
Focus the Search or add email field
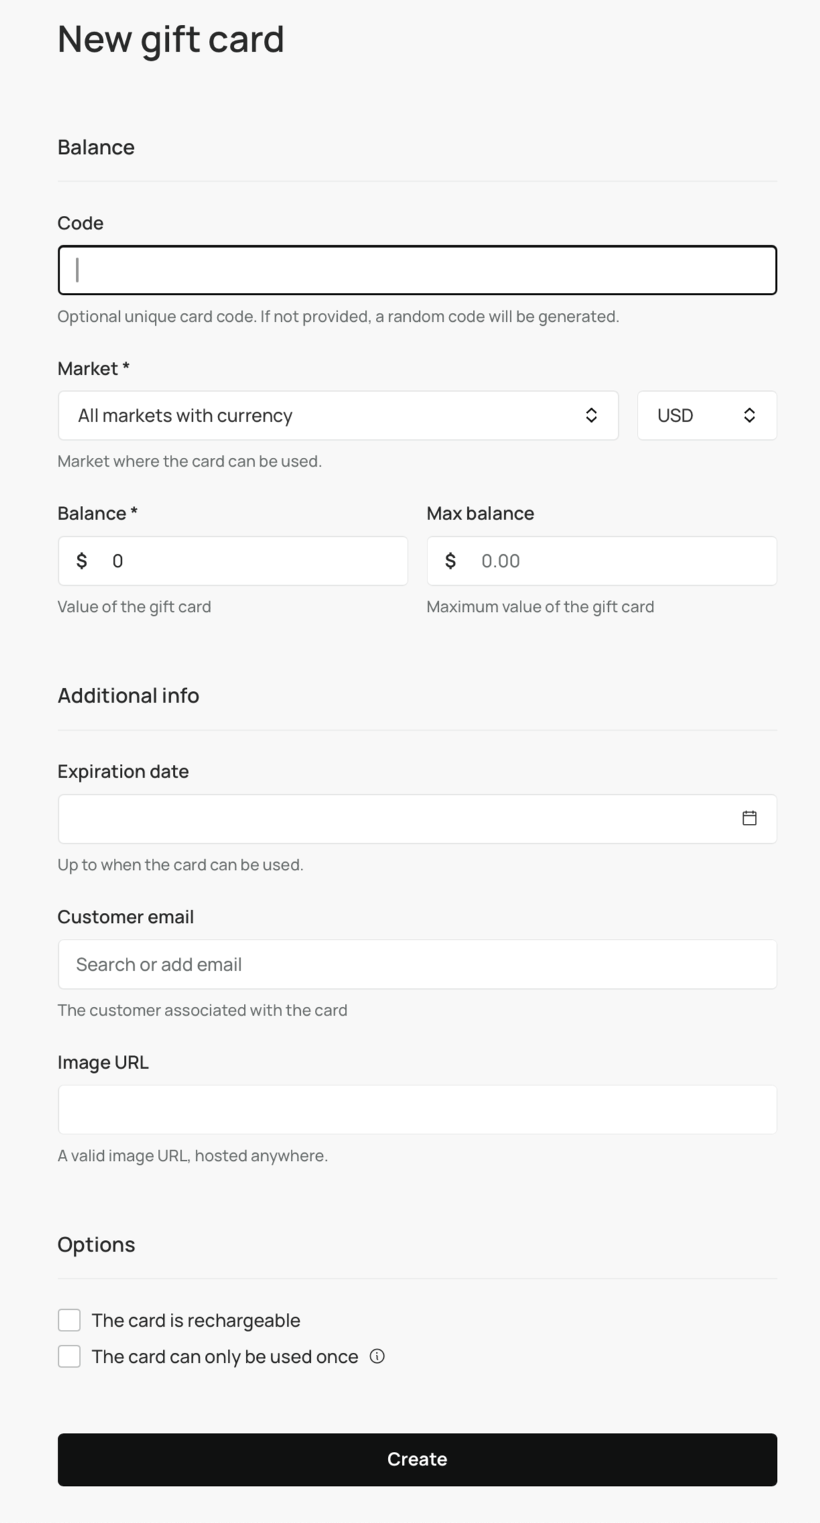point(417,964)
